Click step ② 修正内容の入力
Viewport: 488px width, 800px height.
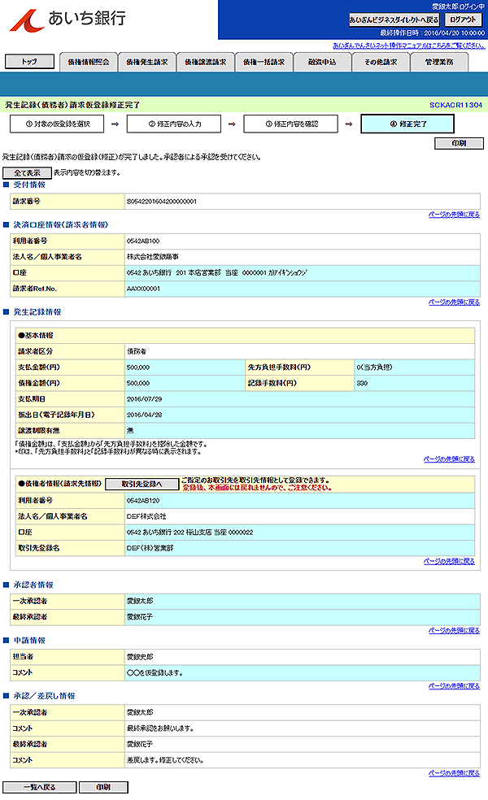pos(174,124)
